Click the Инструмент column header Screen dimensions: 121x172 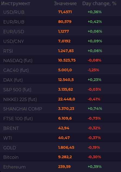click(x=15, y=4)
